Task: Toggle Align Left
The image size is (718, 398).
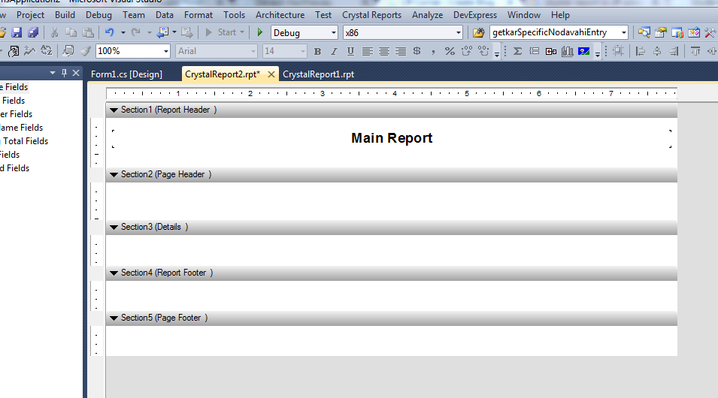Action: point(367,51)
